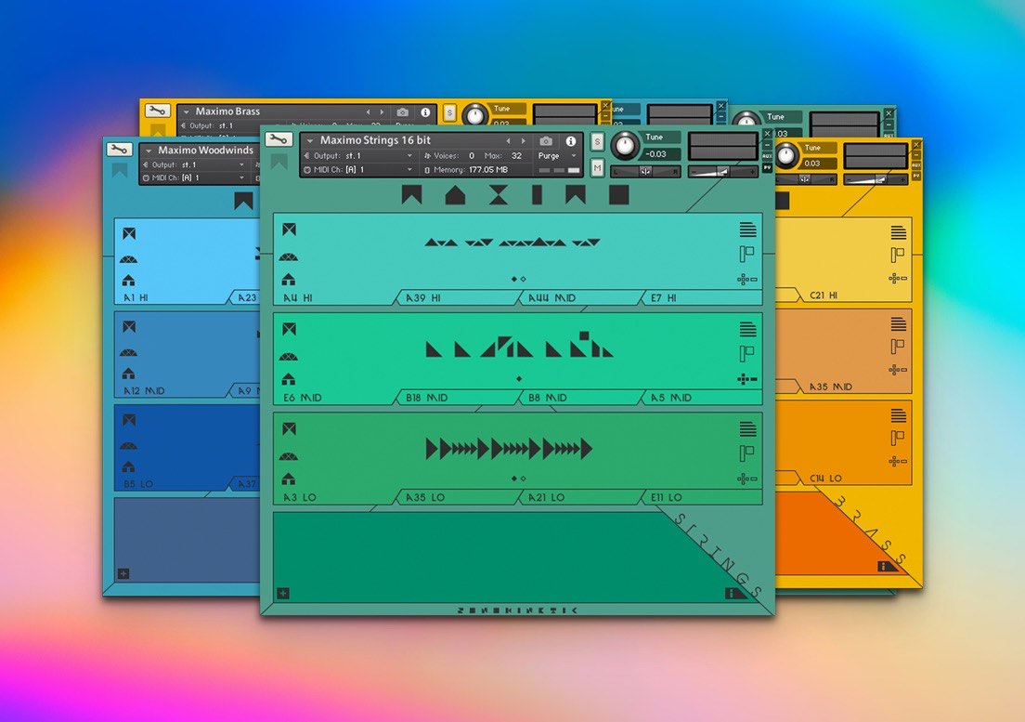The height and width of the screenshot is (722, 1025).
Task: Open the info icon beside the Strings camera
Action: 570,141
